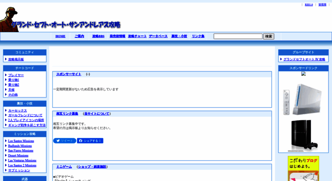Open the 当サイトについて link
Screen dimensions: 332x181
point(97,113)
